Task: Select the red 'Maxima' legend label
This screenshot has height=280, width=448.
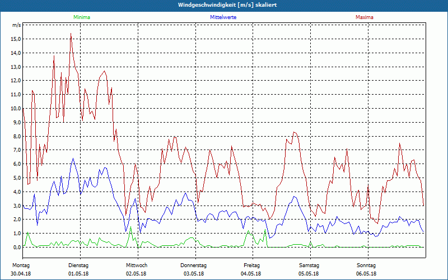Action: 365,17
